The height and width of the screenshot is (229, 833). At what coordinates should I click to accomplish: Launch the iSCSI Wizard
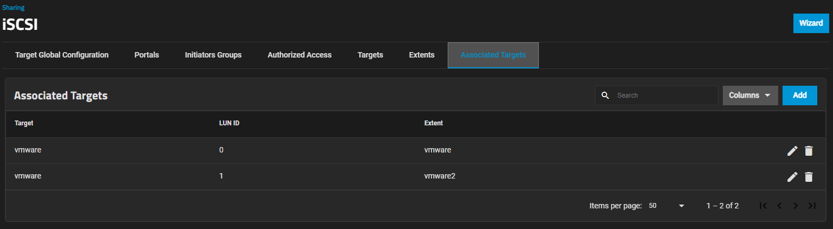(811, 23)
